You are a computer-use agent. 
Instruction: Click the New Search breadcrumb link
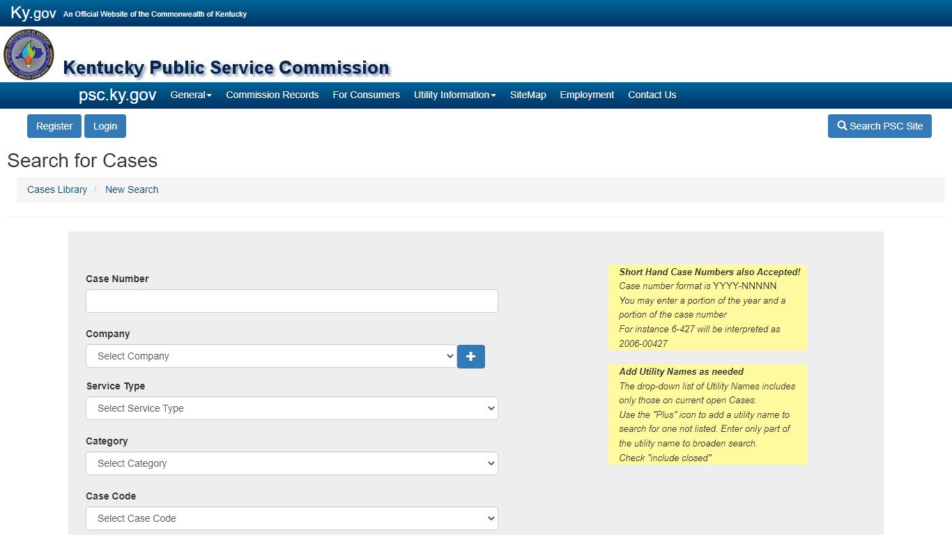tap(132, 189)
